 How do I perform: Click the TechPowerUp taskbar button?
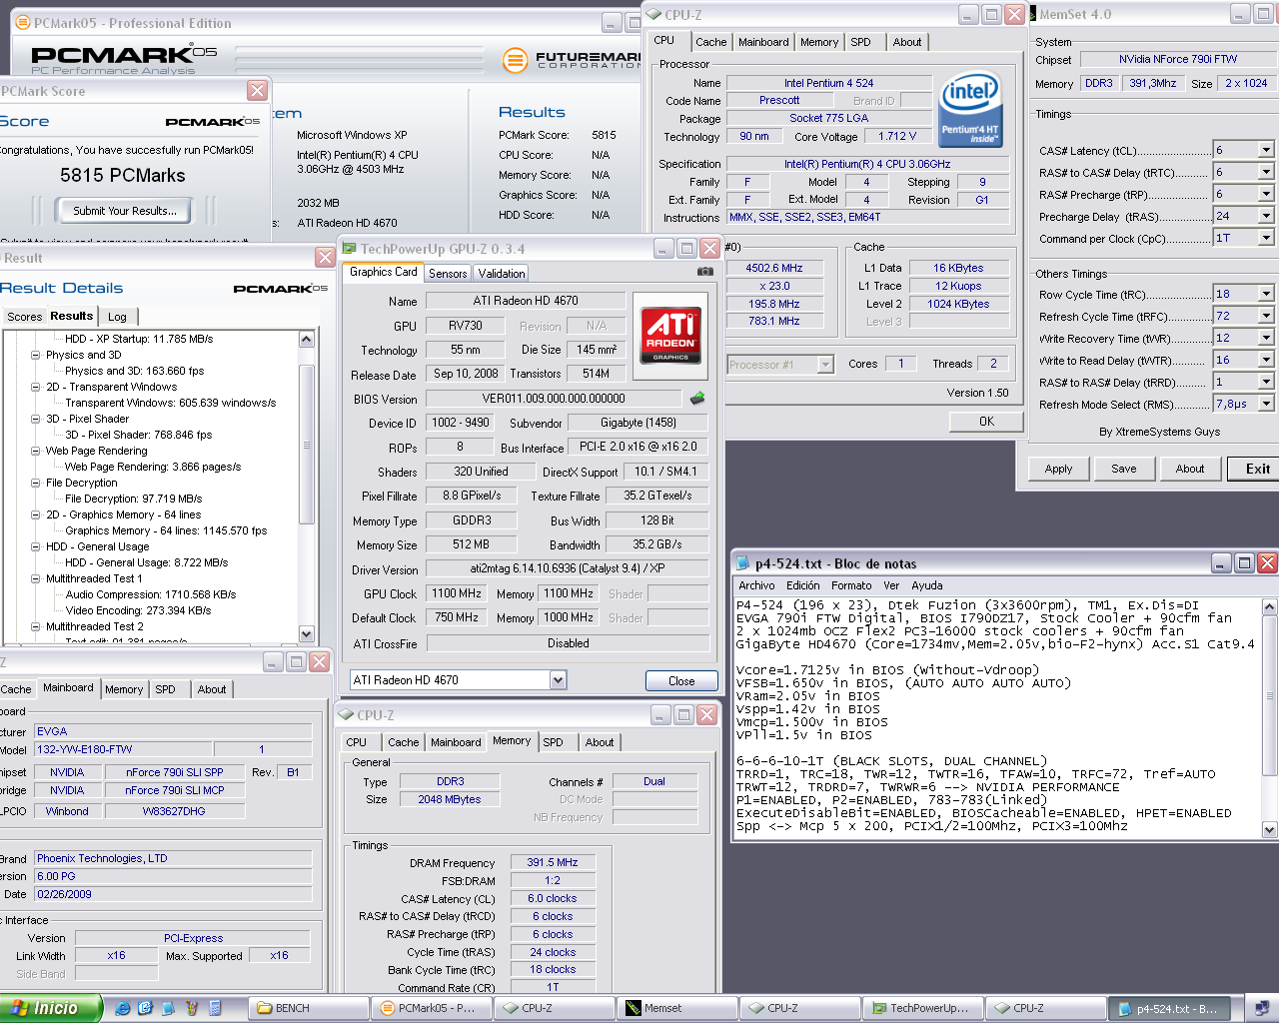923,1008
